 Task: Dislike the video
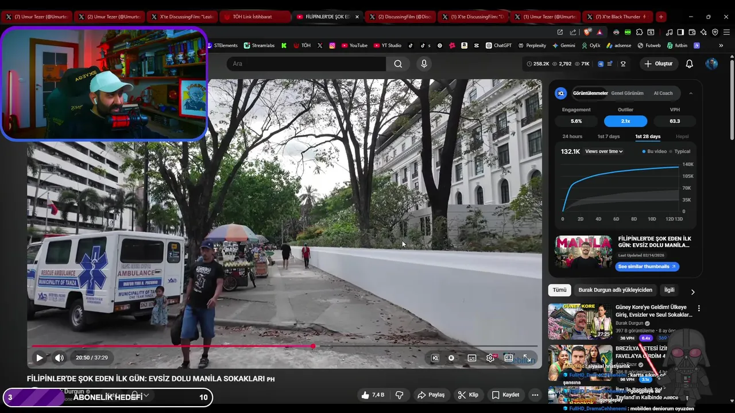399,395
